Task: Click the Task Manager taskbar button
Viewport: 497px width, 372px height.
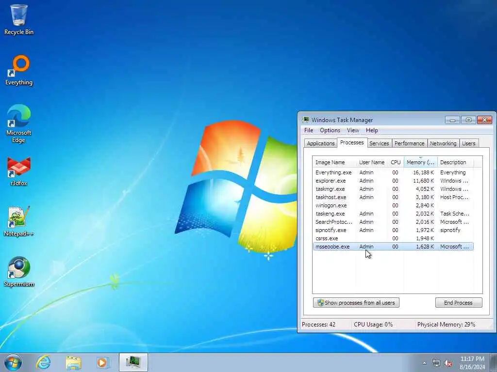Action: 133,362
